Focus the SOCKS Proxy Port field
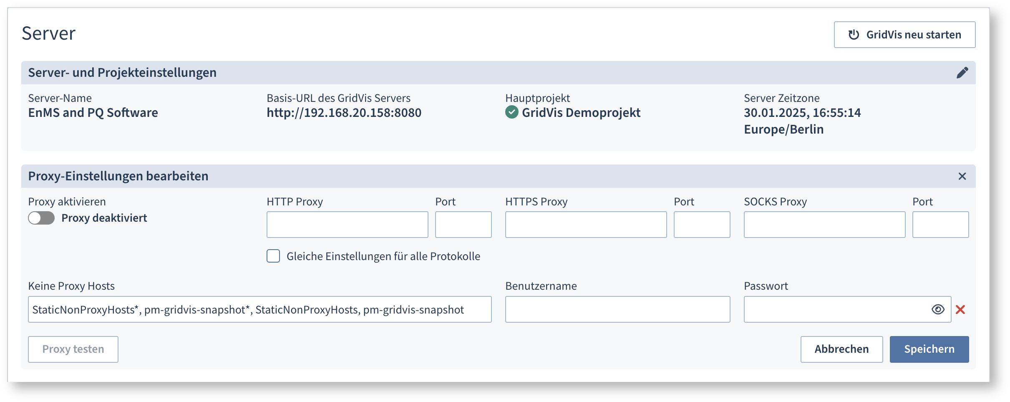The width and height of the screenshot is (1010, 402). [940, 225]
